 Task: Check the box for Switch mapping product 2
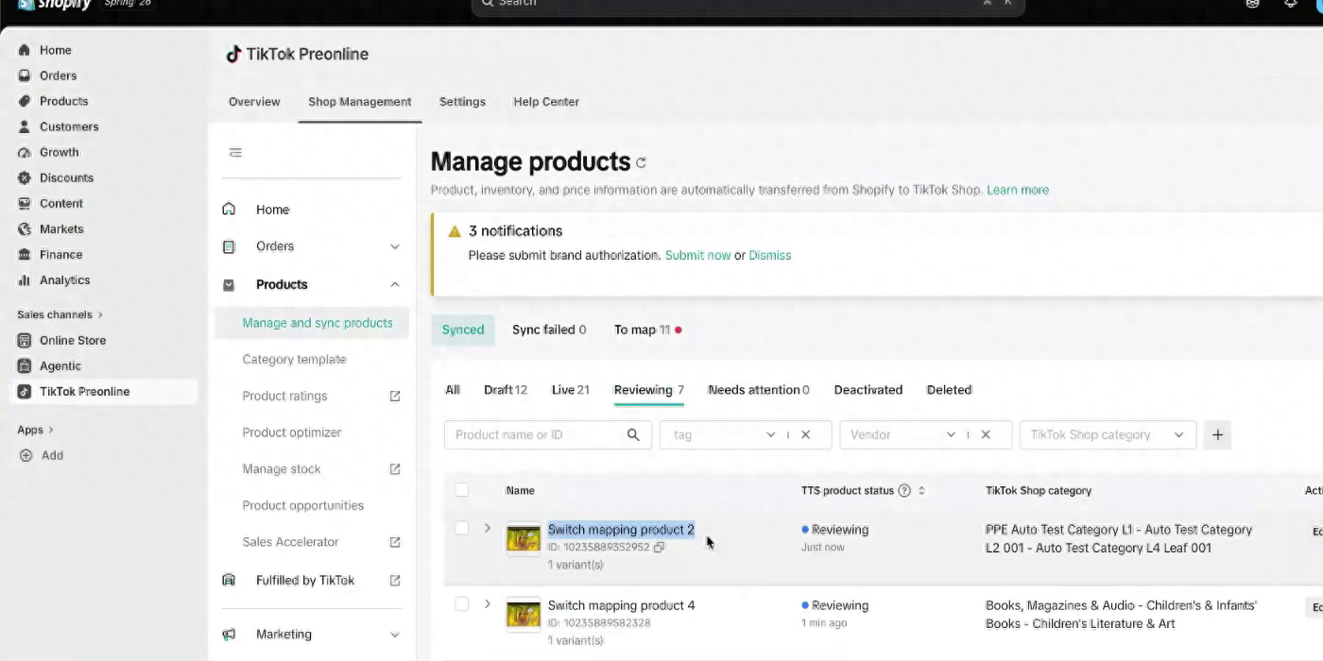461,528
